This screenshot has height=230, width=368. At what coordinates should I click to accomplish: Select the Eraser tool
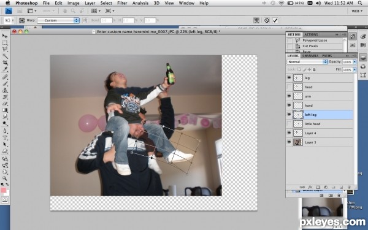pyautogui.click(x=5, y=103)
